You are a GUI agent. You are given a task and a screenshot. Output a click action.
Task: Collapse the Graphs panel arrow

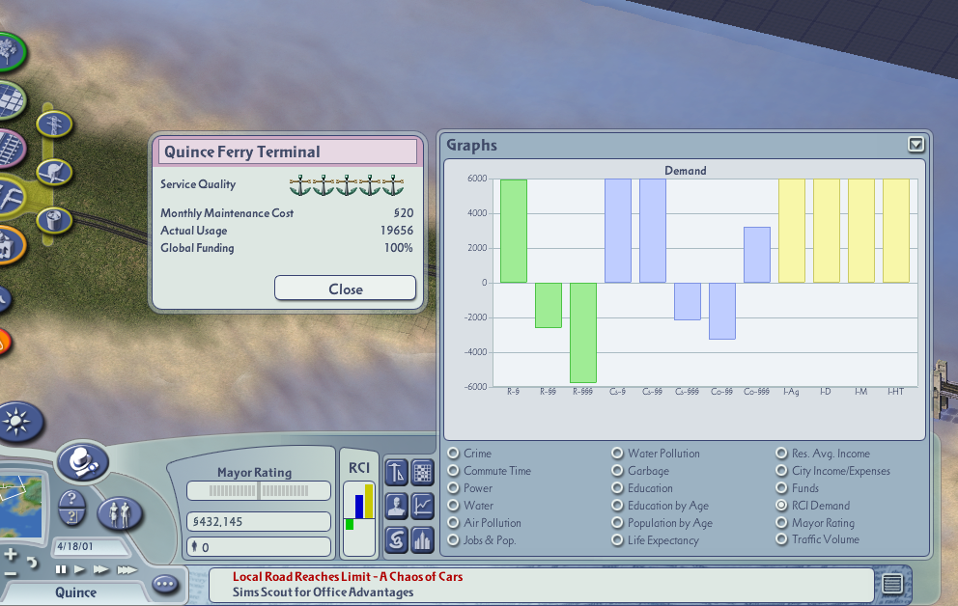click(916, 145)
